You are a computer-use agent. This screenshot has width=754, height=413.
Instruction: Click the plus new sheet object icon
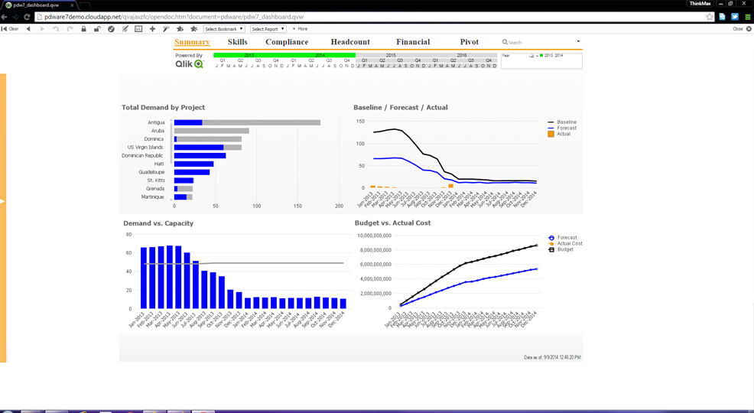[x=152, y=29]
